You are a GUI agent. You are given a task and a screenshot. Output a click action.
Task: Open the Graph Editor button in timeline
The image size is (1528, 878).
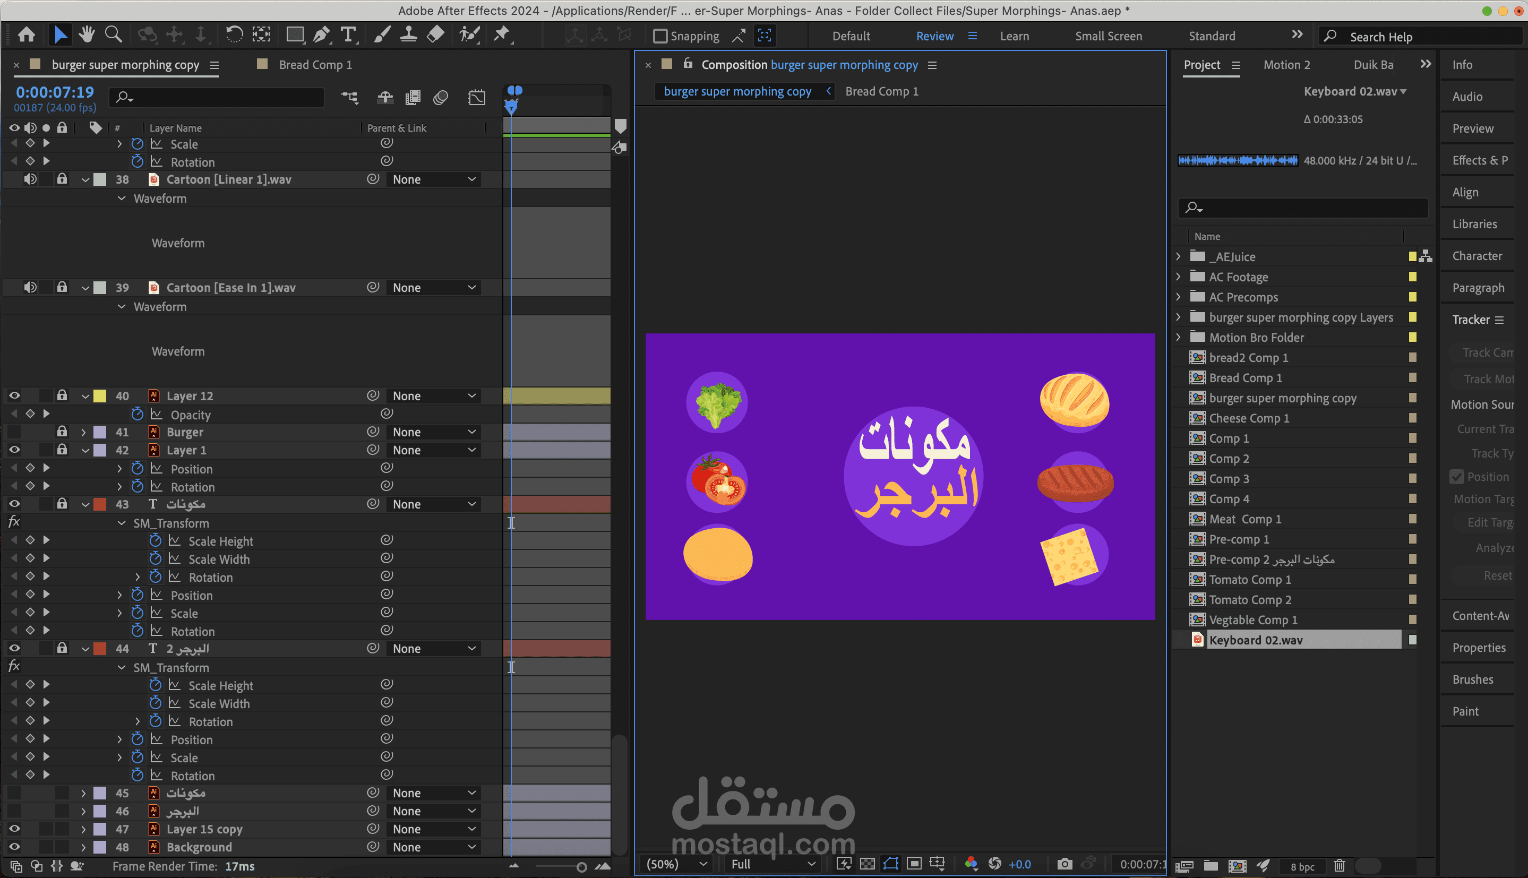[476, 98]
